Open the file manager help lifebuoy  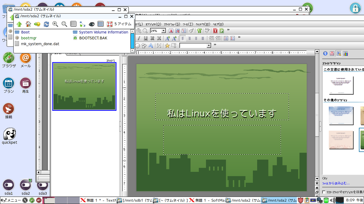click(110, 24)
